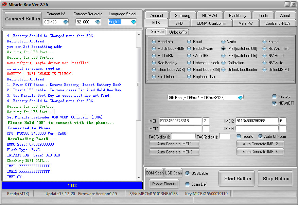298x205 pixels.
Task: Click the Miracle Box title bar logo icon
Action: (4, 4)
